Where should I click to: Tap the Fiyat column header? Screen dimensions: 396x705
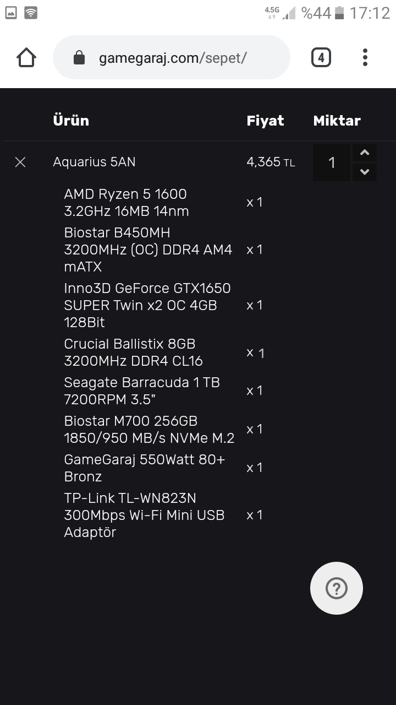(265, 121)
